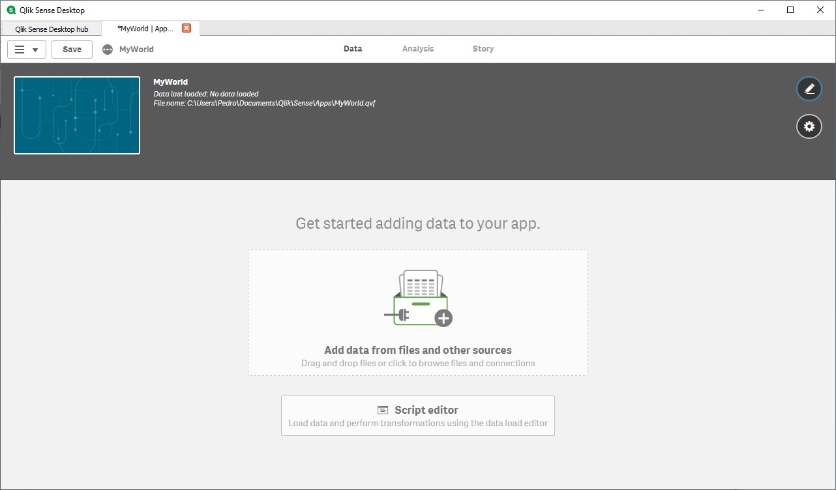Click the Save button
836x490 pixels.
72,50
